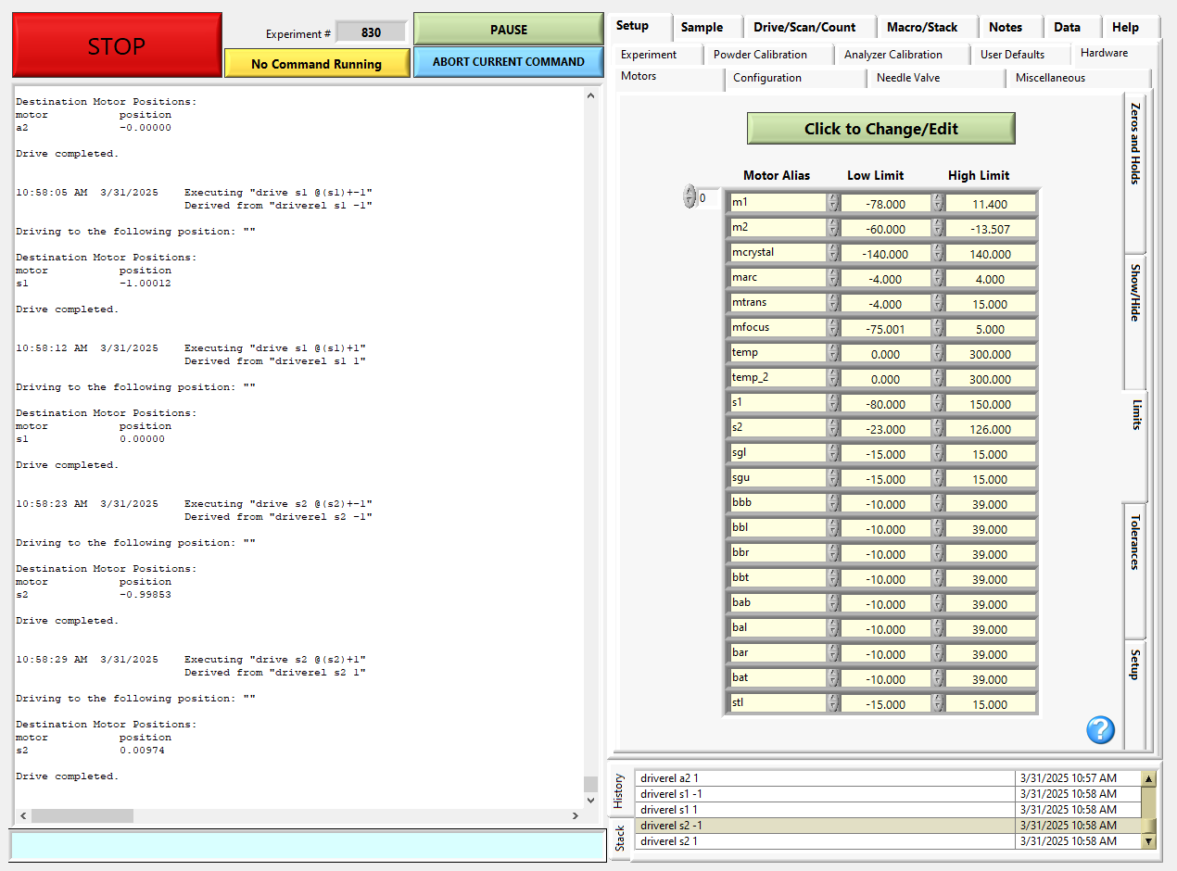Click the motor array index stepper

pos(689,196)
